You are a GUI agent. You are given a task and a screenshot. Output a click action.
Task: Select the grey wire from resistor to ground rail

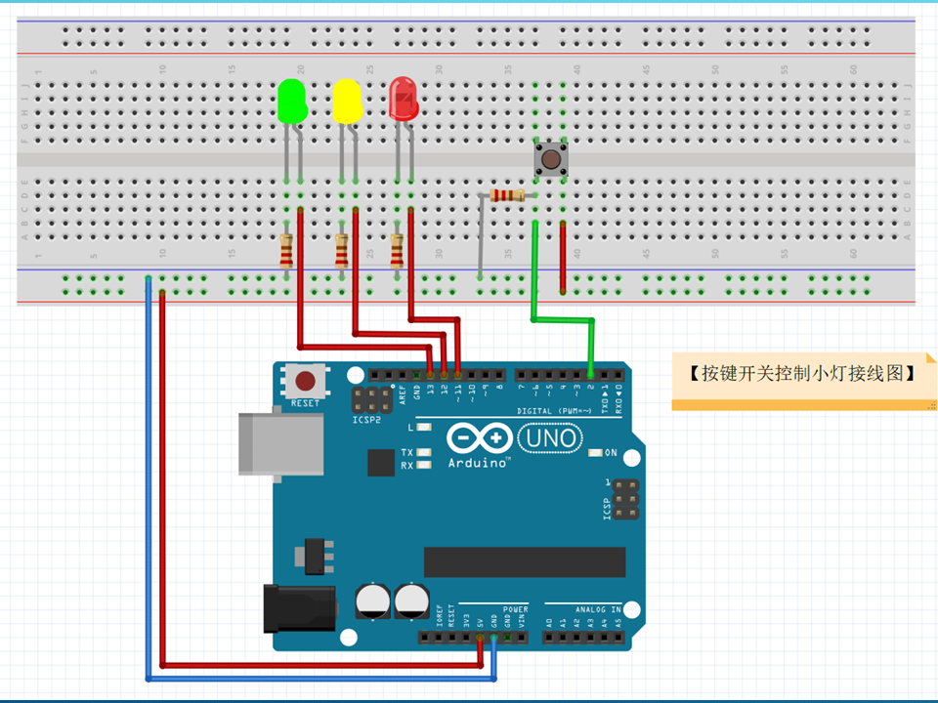481,236
